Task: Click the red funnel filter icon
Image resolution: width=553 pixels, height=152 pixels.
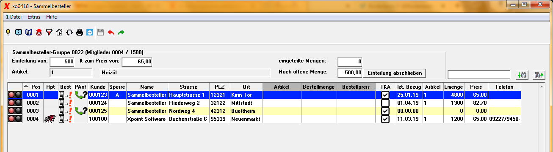Action: (49, 32)
